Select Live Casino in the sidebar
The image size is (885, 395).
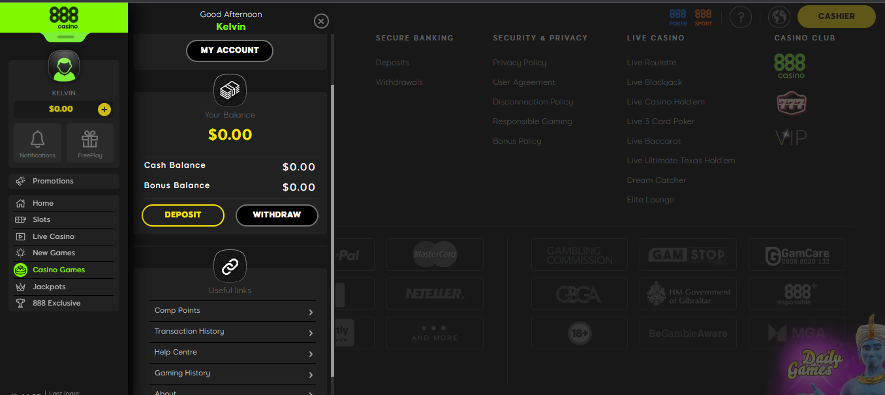pyautogui.click(x=64, y=236)
